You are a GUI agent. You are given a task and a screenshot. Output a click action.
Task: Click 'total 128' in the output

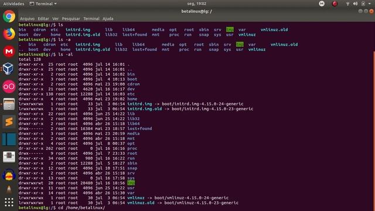tap(30, 59)
